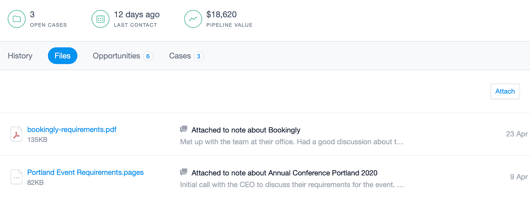This screenshot has width=530, height=201.
Task: Click the pipeline value chart icon
Action: pyautogui.click(x=193, y=19)
